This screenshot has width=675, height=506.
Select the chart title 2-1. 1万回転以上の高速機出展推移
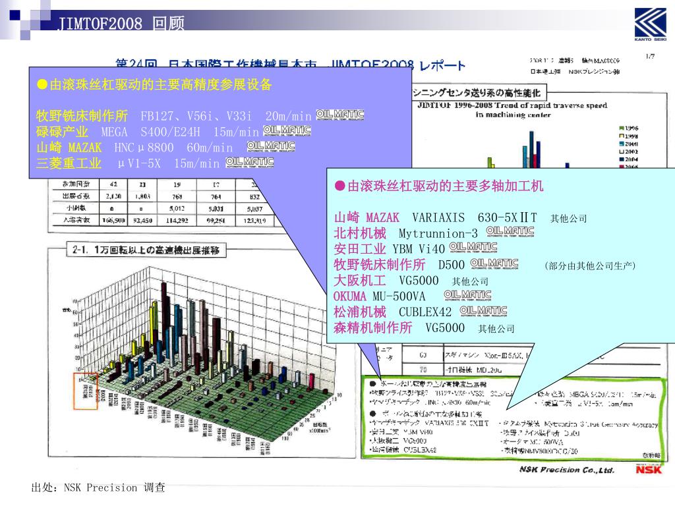[x=146, y=250]
